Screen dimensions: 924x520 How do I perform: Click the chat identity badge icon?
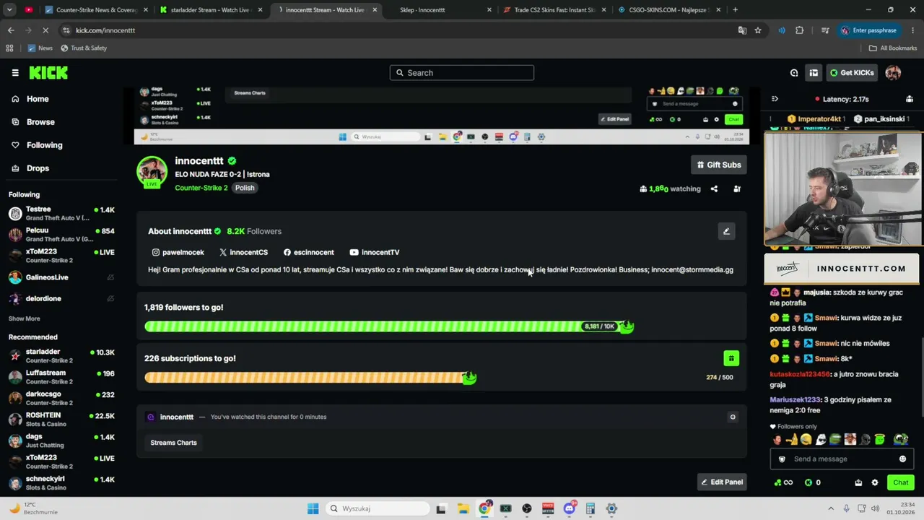[x=782, y=459]
